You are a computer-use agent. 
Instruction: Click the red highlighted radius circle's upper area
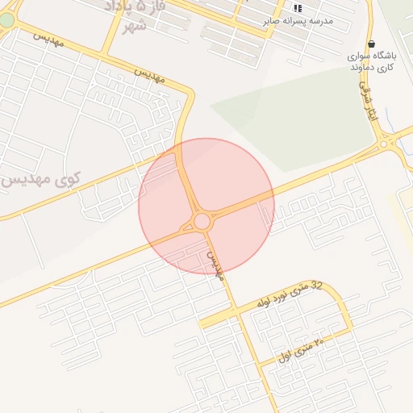(215, 167)
